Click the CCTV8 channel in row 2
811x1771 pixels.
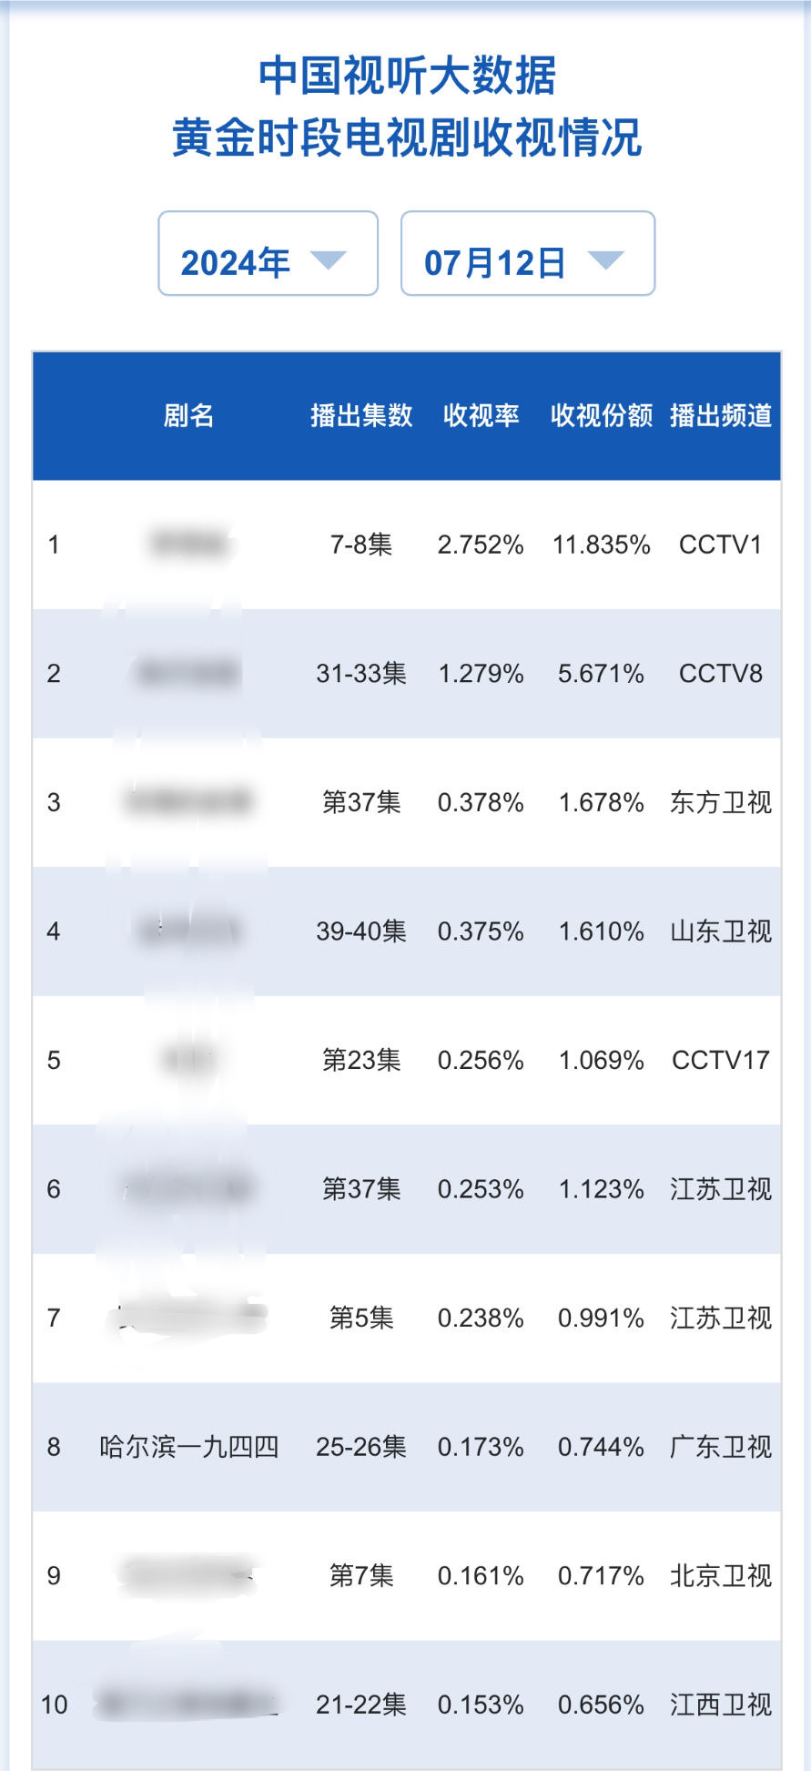tap(721, 674)
